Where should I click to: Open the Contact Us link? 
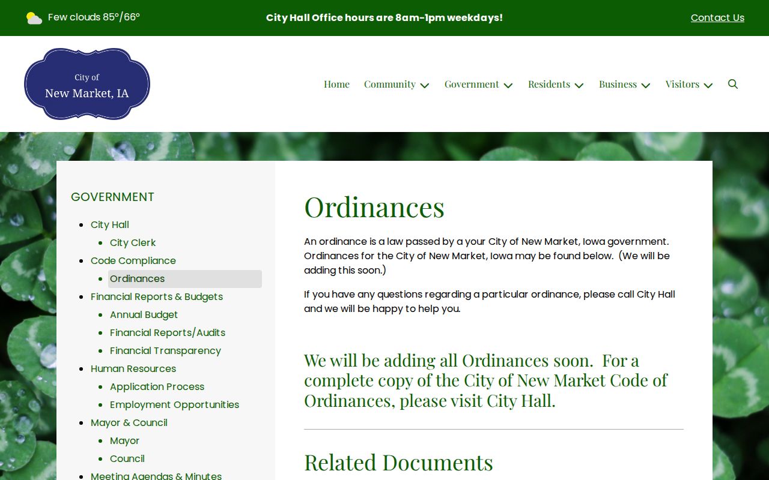click(717, 18)
